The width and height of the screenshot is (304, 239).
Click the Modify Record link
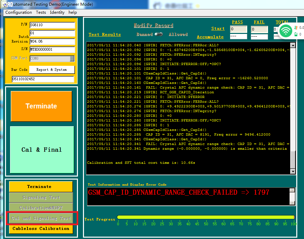click(154, 26)
